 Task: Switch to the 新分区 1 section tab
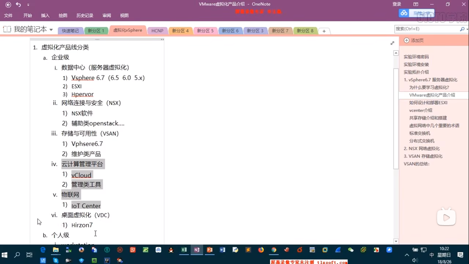click(96, 31)
